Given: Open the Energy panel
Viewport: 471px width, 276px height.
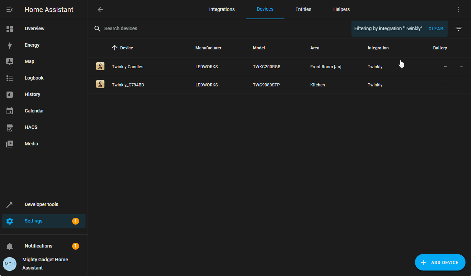Looking at the screenshot, I should coord(32,45).
